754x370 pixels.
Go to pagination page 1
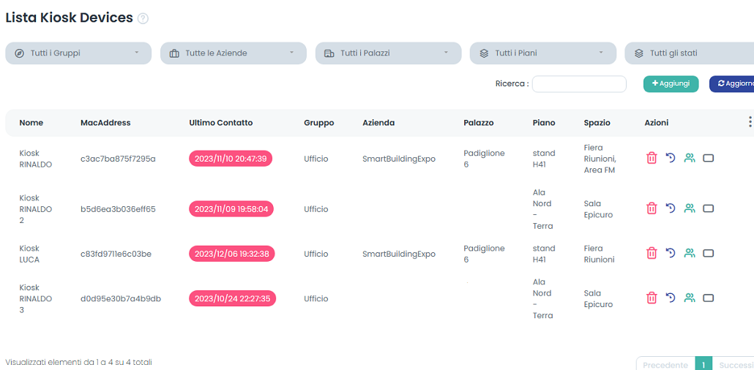(703, 364)
